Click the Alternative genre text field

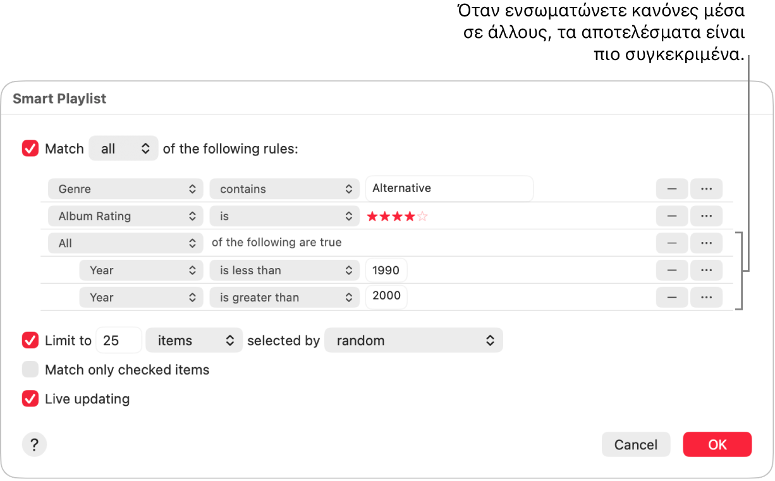[449, 188]
